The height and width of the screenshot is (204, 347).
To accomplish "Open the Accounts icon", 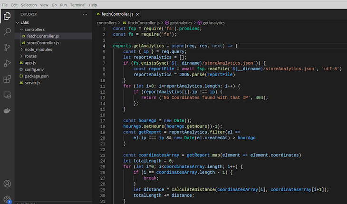I will pos(7,184).
